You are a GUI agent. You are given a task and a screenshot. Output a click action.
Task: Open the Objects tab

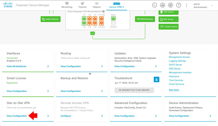96,5
